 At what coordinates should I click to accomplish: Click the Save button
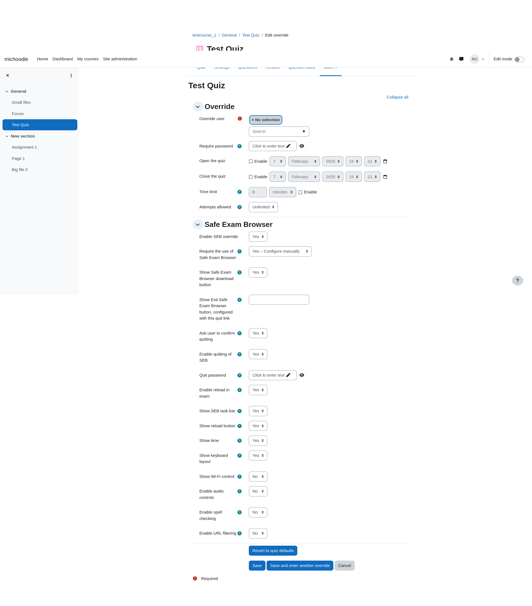(257, 566)
